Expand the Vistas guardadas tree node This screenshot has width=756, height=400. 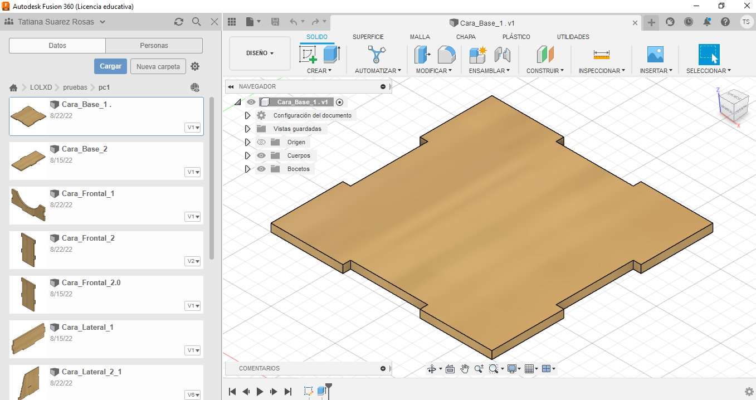click(248, 129)
